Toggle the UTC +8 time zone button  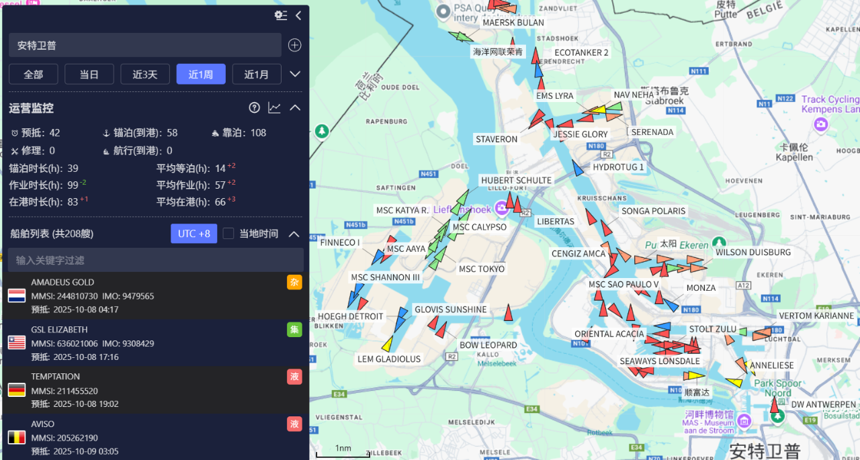(193, 234)
